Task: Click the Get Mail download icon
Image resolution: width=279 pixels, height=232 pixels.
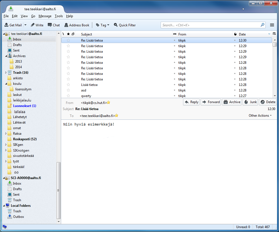Action: tap(6, 25)
